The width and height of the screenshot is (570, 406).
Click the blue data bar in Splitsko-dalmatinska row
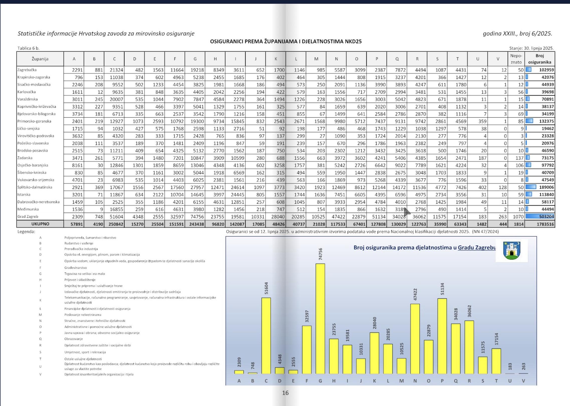click(x=531, y=187)
